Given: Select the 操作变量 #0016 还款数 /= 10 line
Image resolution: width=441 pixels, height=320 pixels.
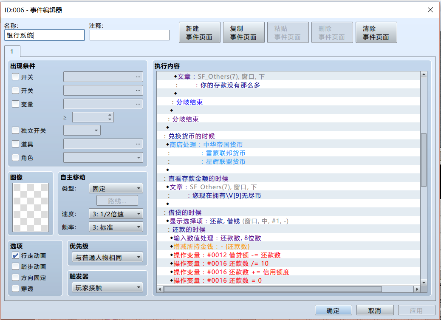Looking at the screenshot, I should tap(288, 263).
